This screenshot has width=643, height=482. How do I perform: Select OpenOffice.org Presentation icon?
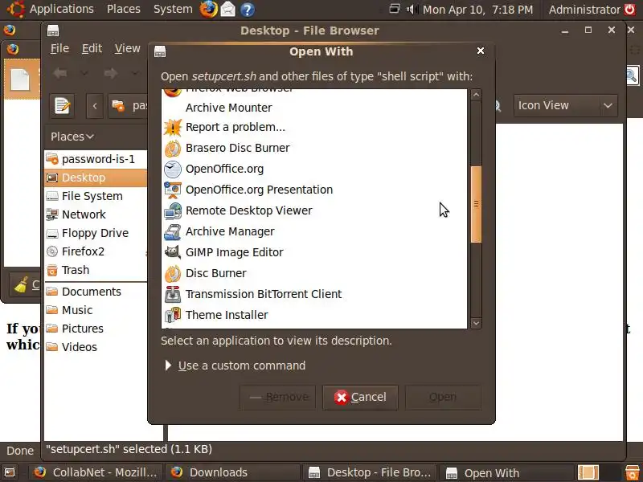[x=173, y=190]
